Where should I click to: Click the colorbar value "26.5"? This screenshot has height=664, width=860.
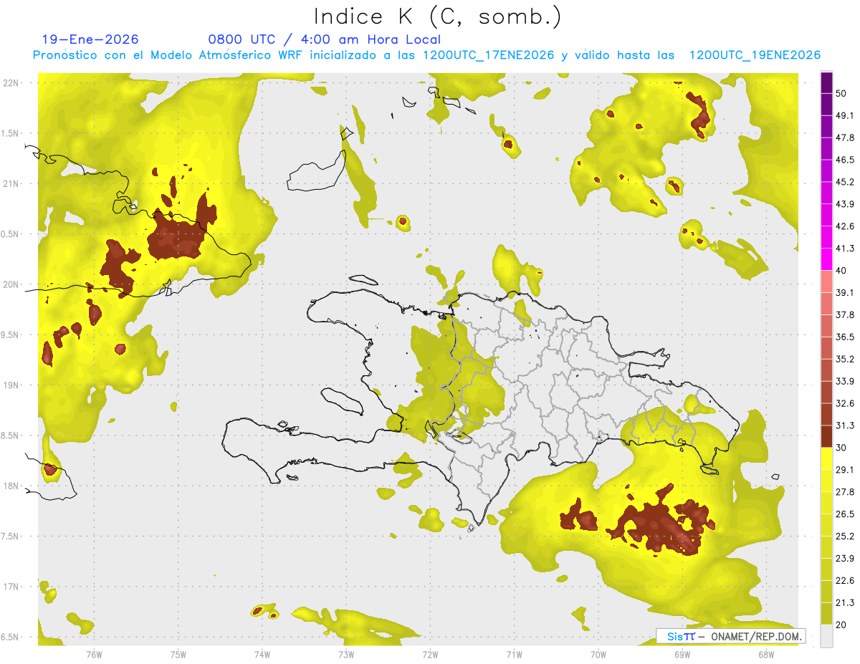pyautogui.click(x=846, y=514)
